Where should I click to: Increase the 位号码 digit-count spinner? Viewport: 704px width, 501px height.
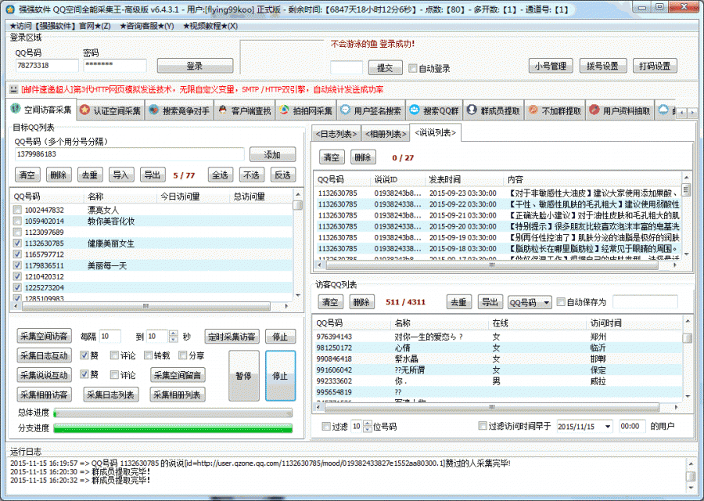point(368,424)
